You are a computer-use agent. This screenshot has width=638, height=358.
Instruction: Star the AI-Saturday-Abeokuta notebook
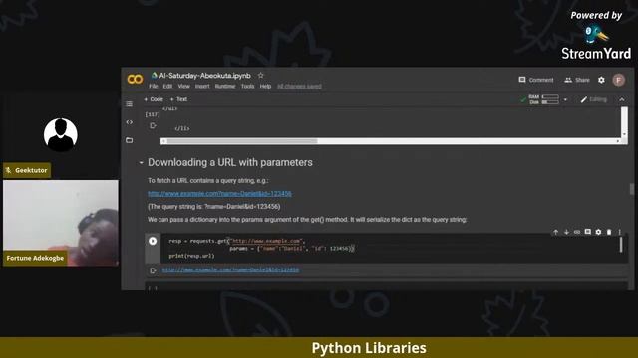click(x=261, y=76)
